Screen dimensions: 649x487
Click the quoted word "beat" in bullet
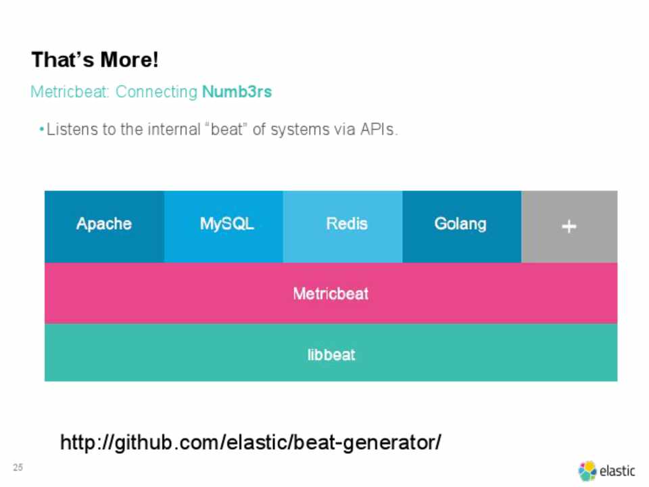point(226,129)
